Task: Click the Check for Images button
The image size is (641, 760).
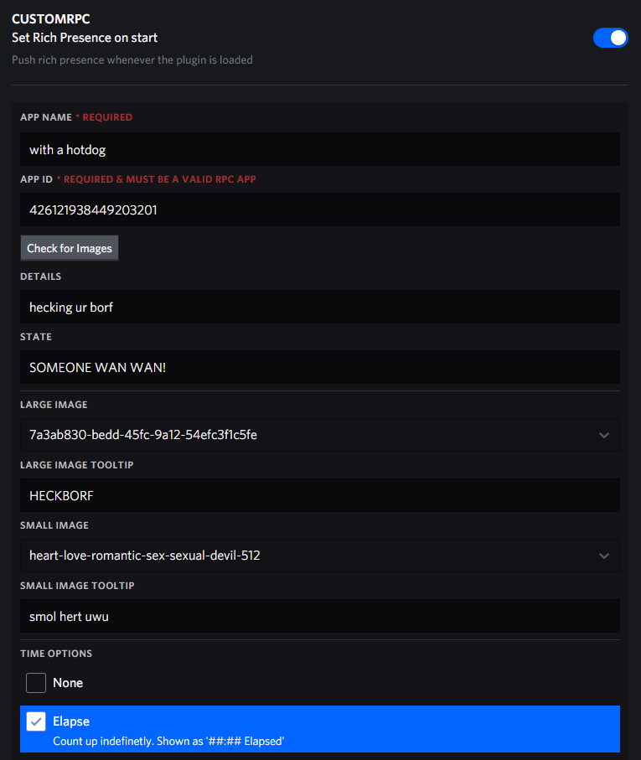Action: (x=70, y=248)
